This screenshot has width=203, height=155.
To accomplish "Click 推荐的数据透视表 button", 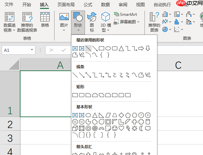I will click(x=27, y=22).
